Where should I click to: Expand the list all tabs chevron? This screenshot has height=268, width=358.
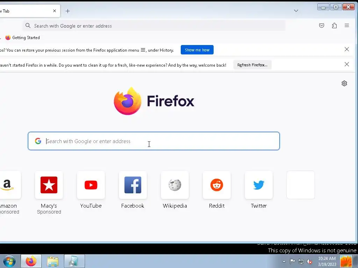click(x=296, y=11)
